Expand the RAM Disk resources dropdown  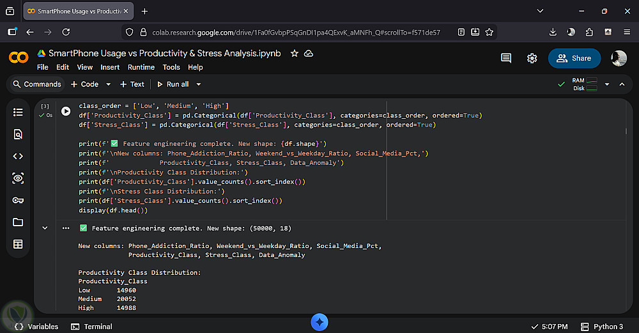coord(606,84)
